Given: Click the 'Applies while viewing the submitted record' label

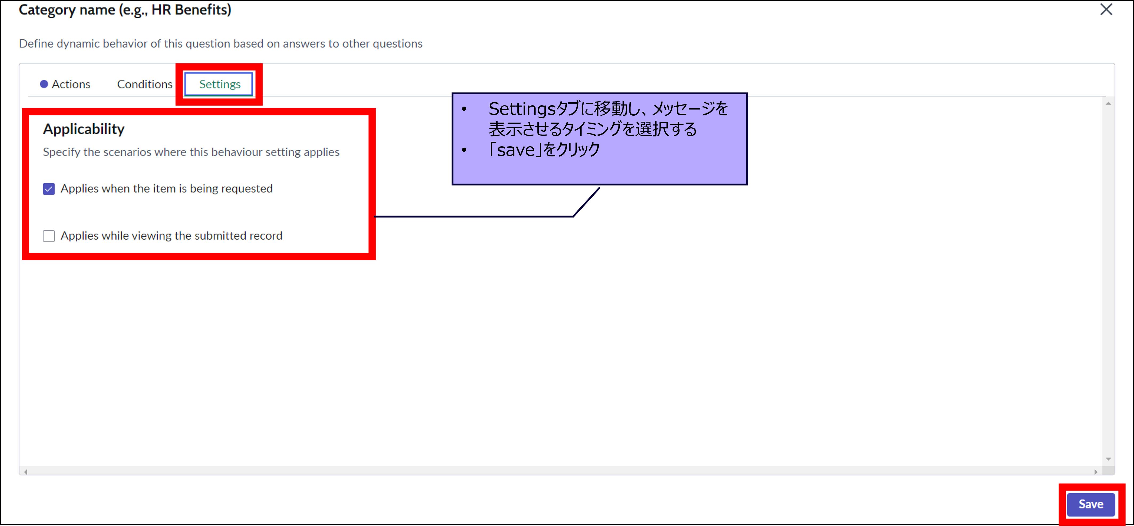Looking at the screenshot, I should (x=171, y=236).
